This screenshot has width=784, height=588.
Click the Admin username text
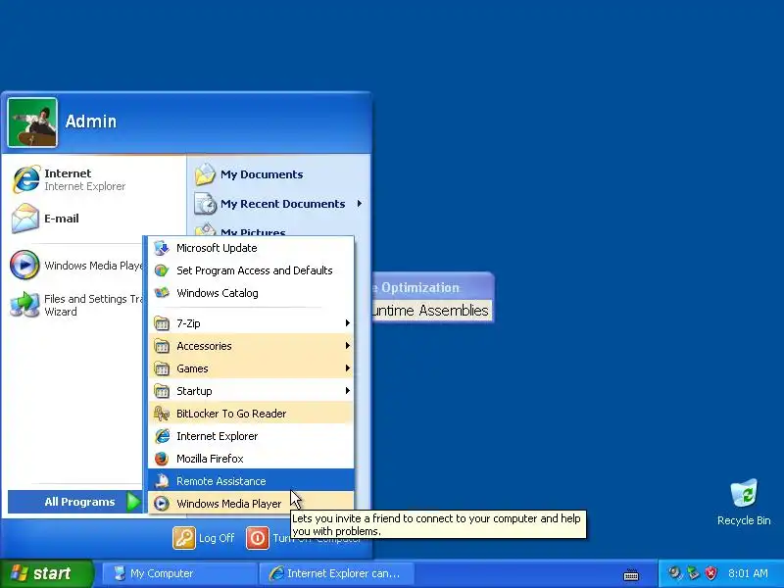[90, 121]
